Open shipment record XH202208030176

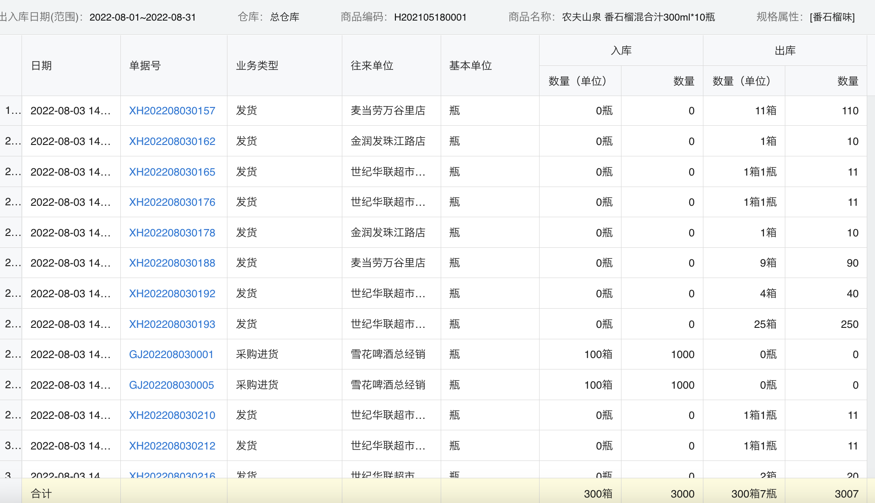click(x=172, y=202)
